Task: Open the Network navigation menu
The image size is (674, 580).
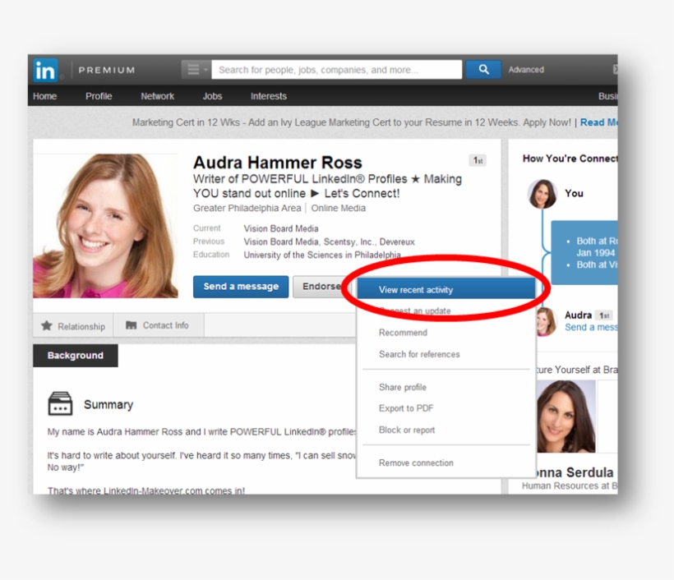Action: (157, 96)
